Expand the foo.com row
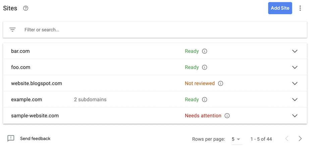Screen dimensions: 310x148 [295, 67]
